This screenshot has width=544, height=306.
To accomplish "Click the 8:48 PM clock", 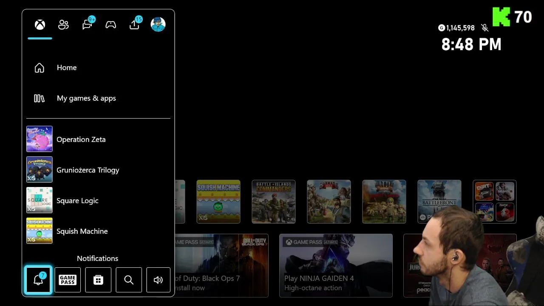I will 471,45.
